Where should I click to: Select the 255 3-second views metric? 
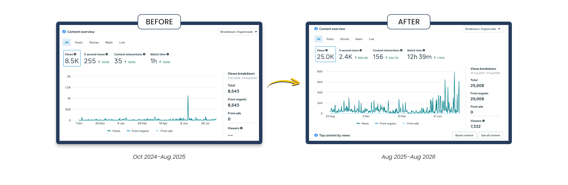pyautogui.click(x=97, y=58)
